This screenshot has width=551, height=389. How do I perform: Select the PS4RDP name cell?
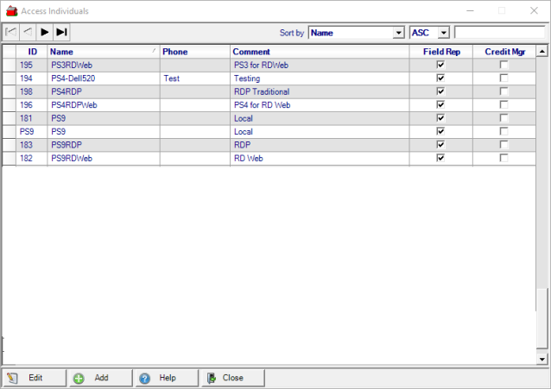[x=103, y=91]
